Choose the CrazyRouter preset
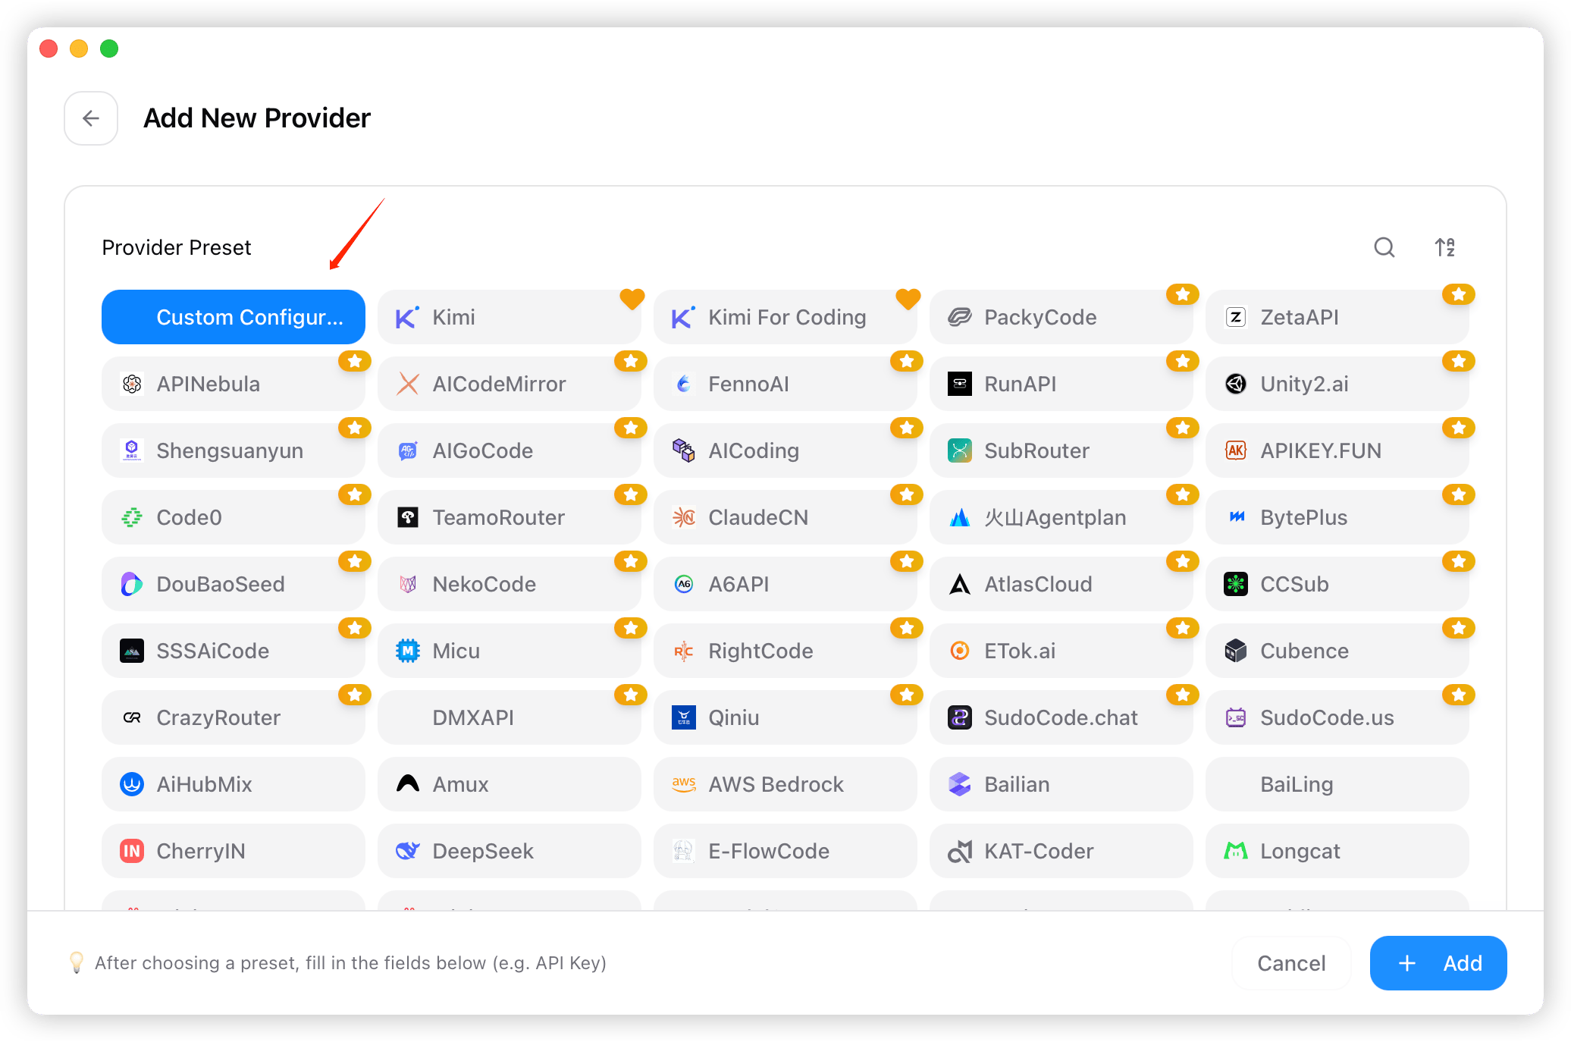The width and height of the screenshot is (1571, 1042). pyautogui.click(x=234, y=717)
